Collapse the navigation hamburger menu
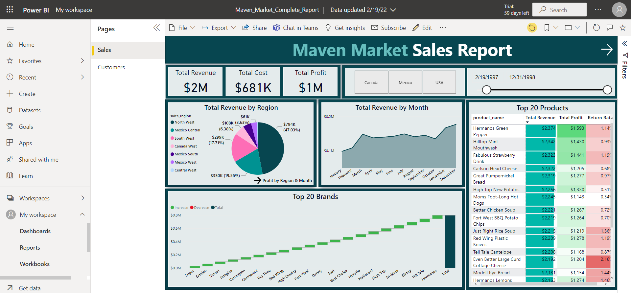Screen dimensions: 631x293 (10, 28)
